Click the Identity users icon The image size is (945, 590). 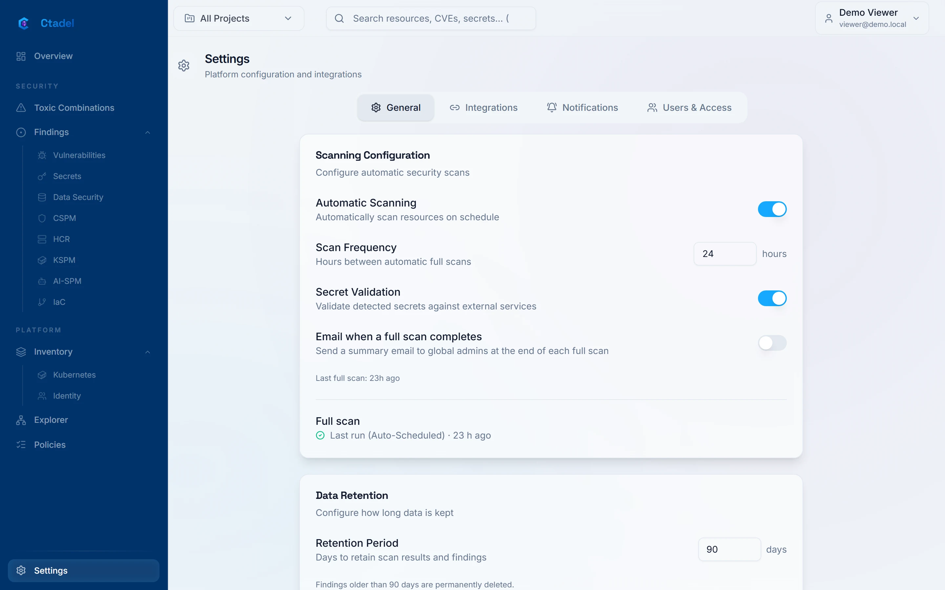coord(42,396)
